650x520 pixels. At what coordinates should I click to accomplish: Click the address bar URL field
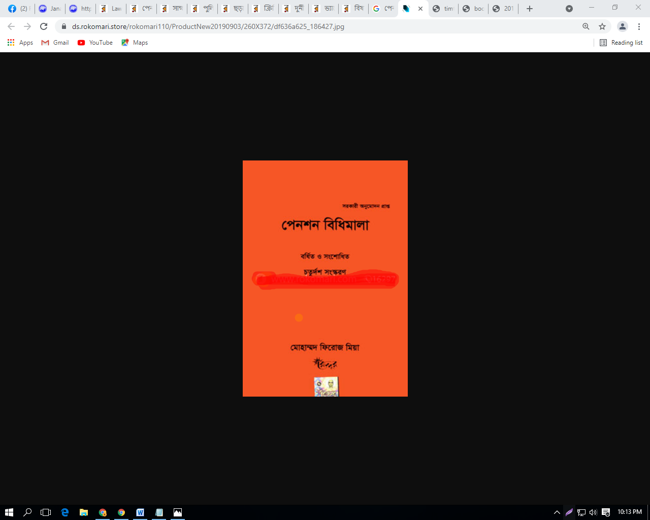pos(325,26)
